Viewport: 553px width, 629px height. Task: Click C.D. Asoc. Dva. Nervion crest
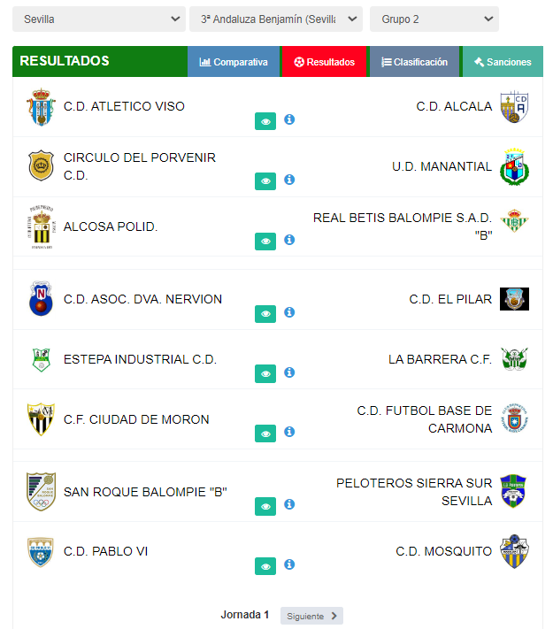[x=41, y=299]
